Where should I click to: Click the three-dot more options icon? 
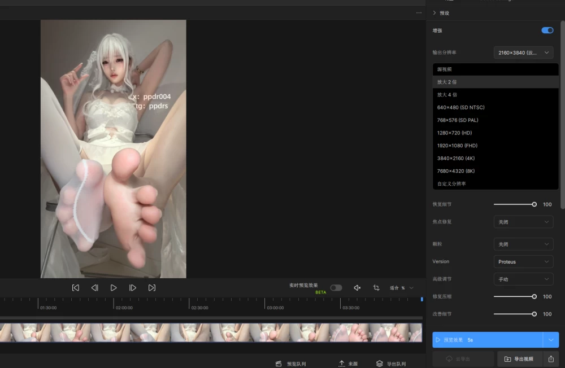tap(419, 12)
